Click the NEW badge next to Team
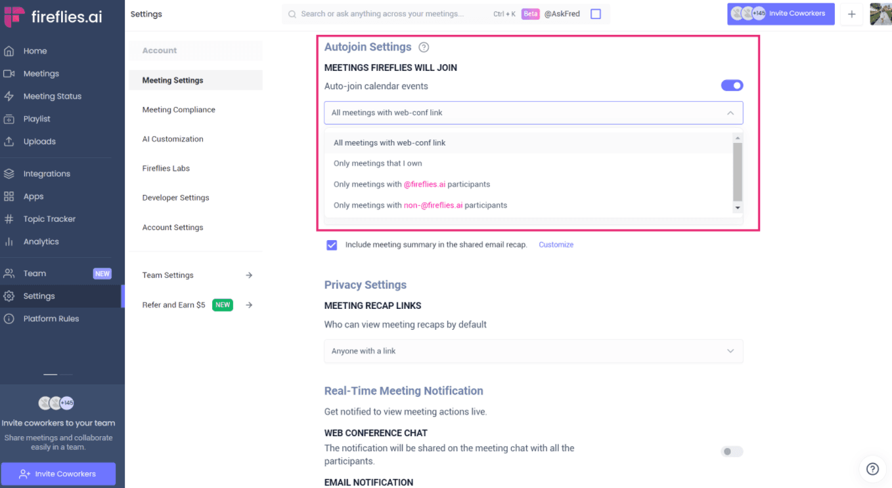 102,274
